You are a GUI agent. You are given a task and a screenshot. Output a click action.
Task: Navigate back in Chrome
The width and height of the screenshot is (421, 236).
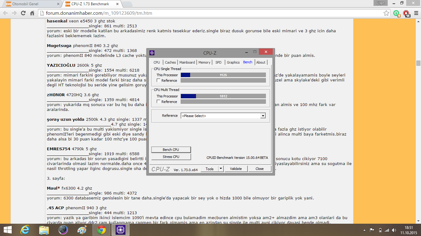(x=6, y=13)
